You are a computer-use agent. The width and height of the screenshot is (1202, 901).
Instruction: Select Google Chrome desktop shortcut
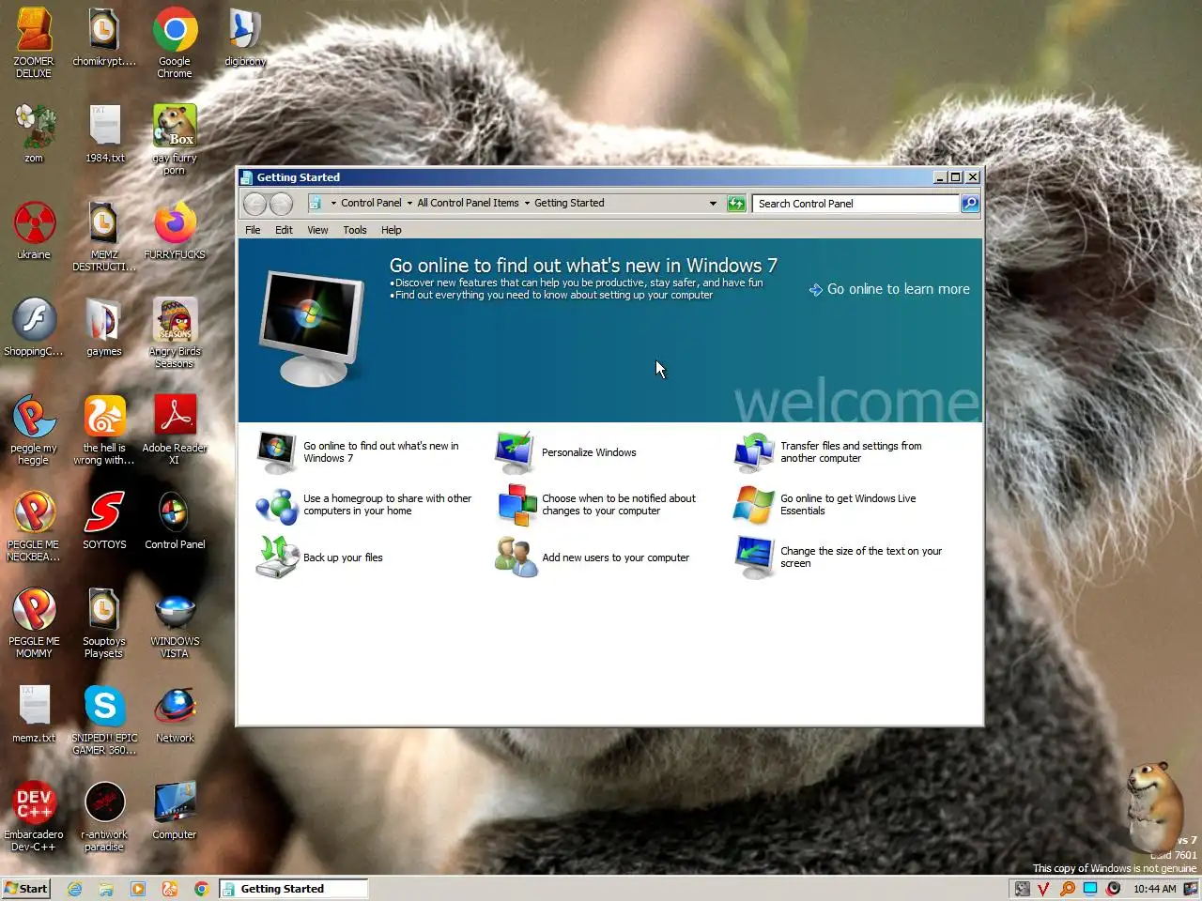click(175, 41)
